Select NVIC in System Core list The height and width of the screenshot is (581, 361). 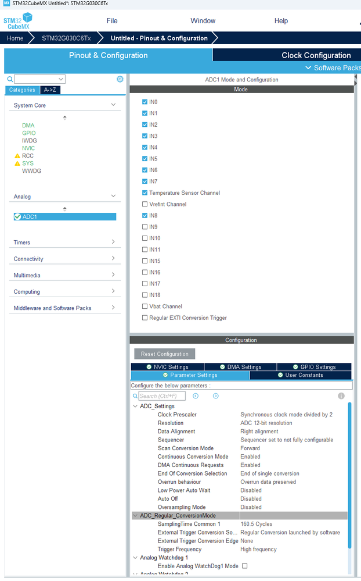click(x=28, y=148)
